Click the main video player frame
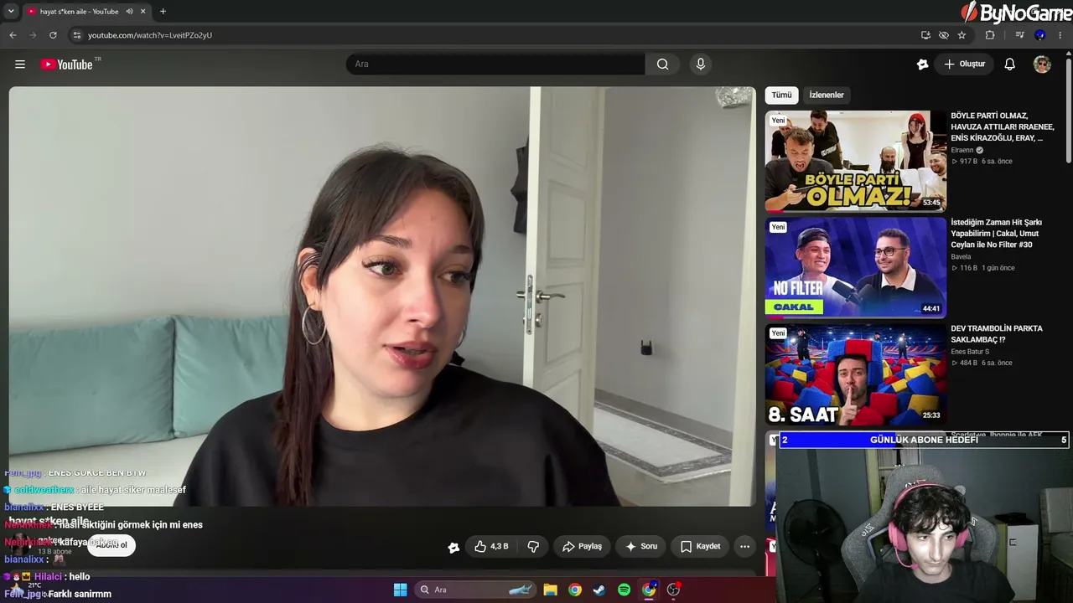This screenshot has height=603, width=1073. tap(382, 296)
